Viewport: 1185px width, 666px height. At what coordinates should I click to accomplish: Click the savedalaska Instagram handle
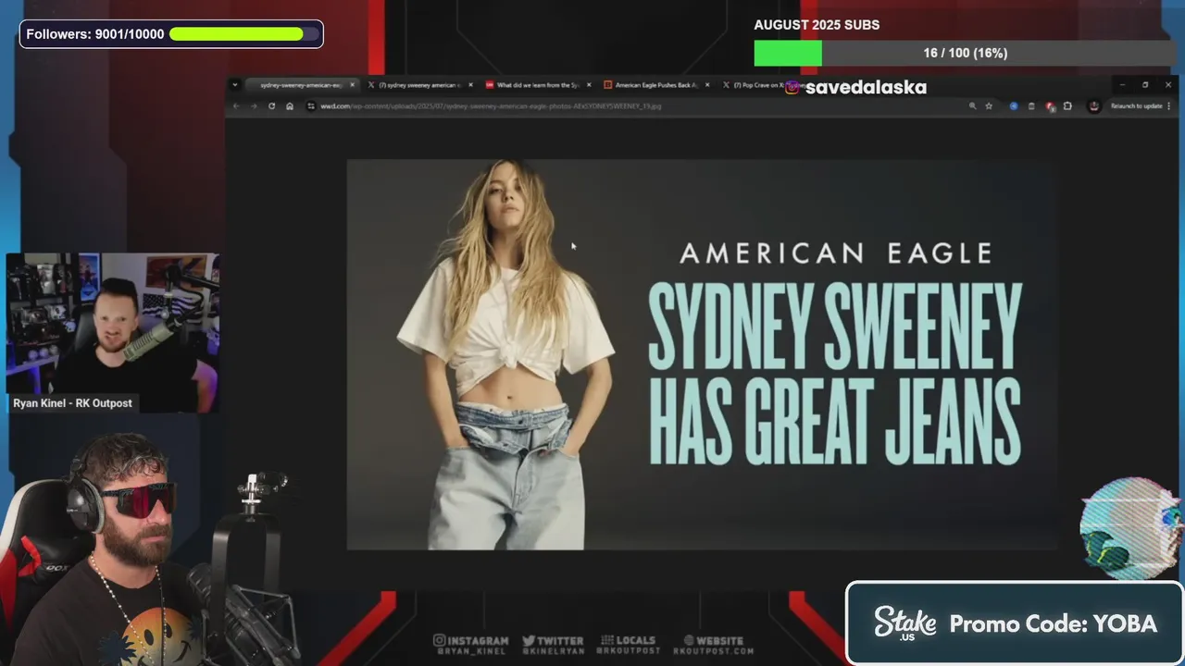866,87
